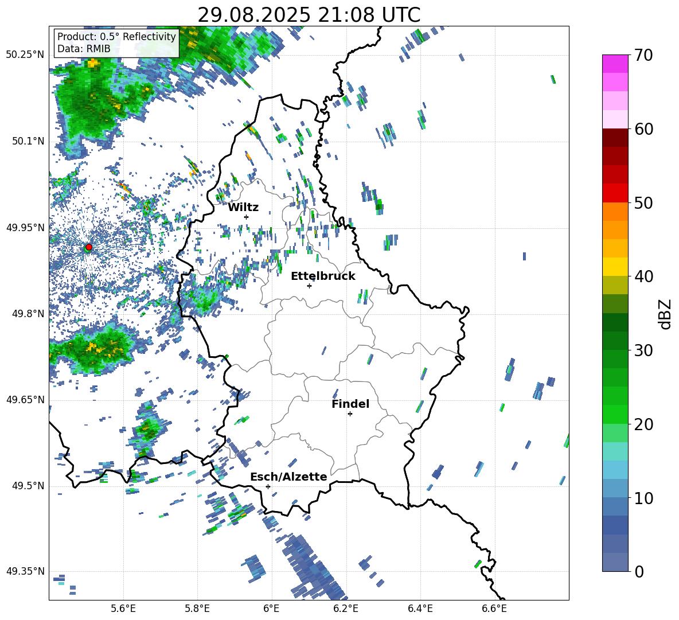679x620 pixels.
Task: Click the 40 value on the colorbar
Action: click(x=643, y=276)
